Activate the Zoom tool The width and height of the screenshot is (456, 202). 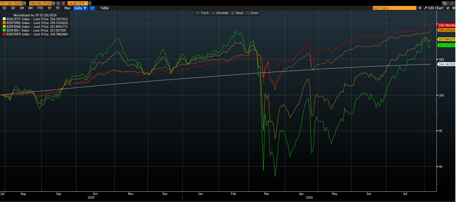click(252, 13)
